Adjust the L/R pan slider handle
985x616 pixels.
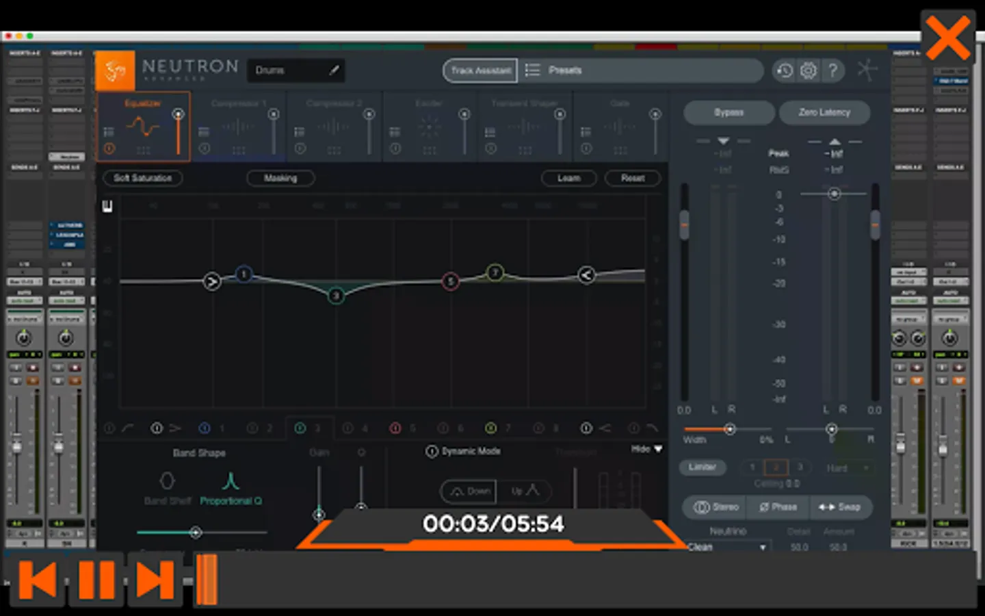(x=831, y=429)
